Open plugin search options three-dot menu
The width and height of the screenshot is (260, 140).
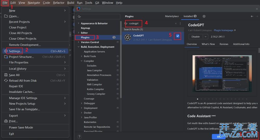pos(180,24)
